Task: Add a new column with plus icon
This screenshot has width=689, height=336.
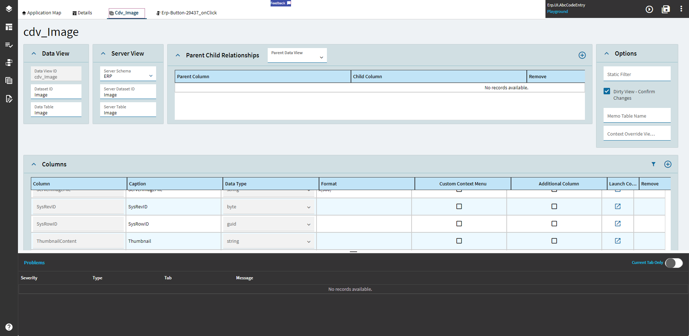Action: (667, 164)
